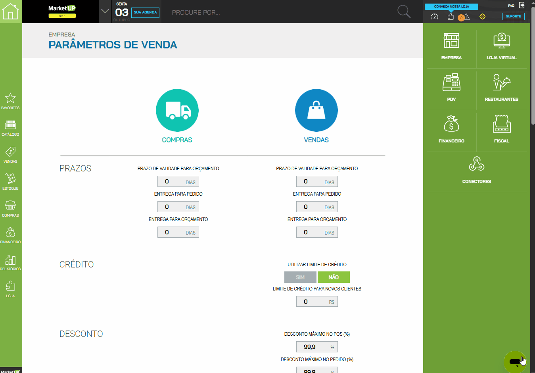Image resolution: width=535 pixels, height=373 pixels.
Task: Select the Compras truck tab
Action: click(177, 110)
